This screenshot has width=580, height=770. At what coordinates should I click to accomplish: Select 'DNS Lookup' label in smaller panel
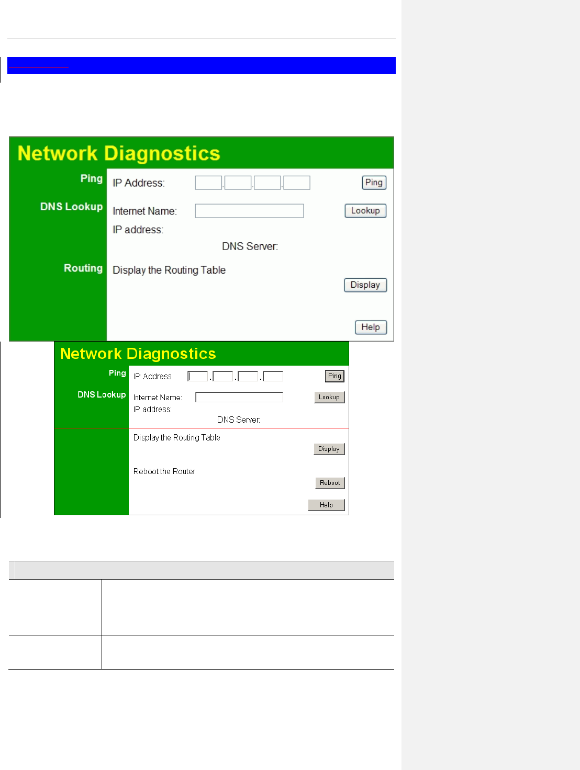pyautogui.click(x=102, y=394)
